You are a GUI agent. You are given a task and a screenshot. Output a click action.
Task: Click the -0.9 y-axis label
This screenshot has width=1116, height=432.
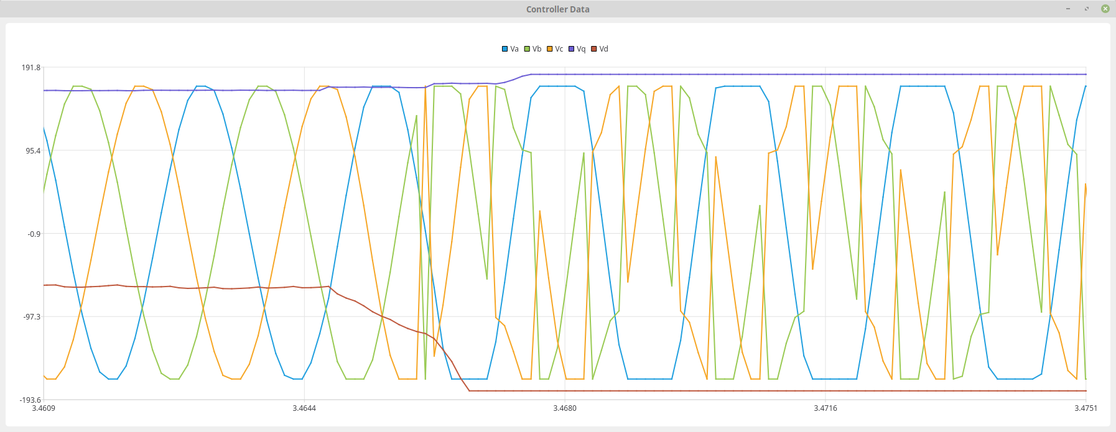pyautogui.click(x=34, y=234)
